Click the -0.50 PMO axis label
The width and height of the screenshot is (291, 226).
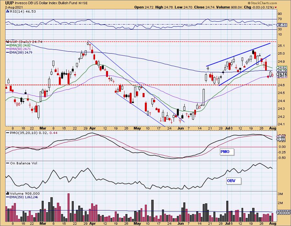(282, 158)
